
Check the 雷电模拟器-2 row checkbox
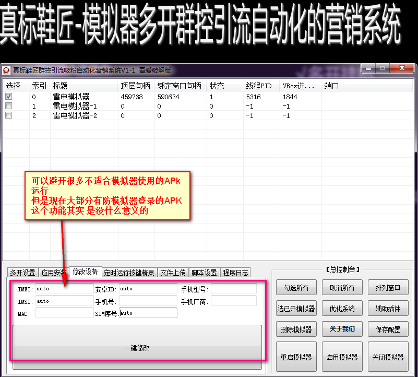click(x=8, y=115)
